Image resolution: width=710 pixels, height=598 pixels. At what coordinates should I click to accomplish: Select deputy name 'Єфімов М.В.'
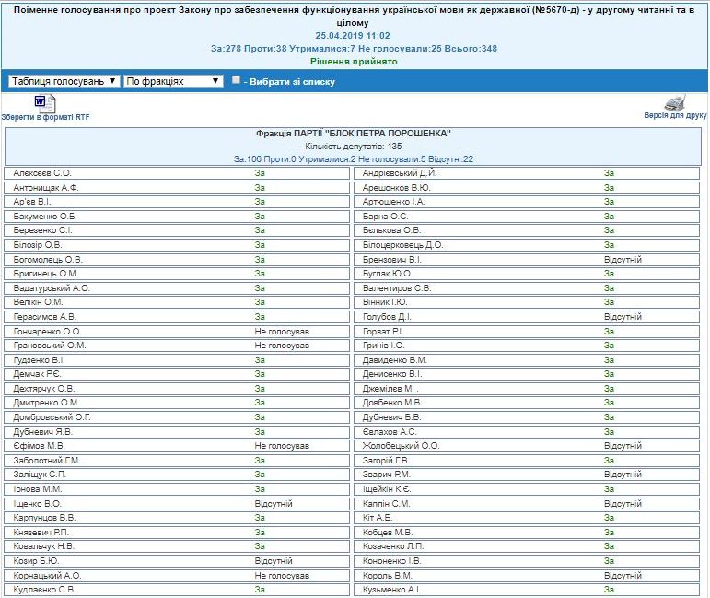[39, 446]
